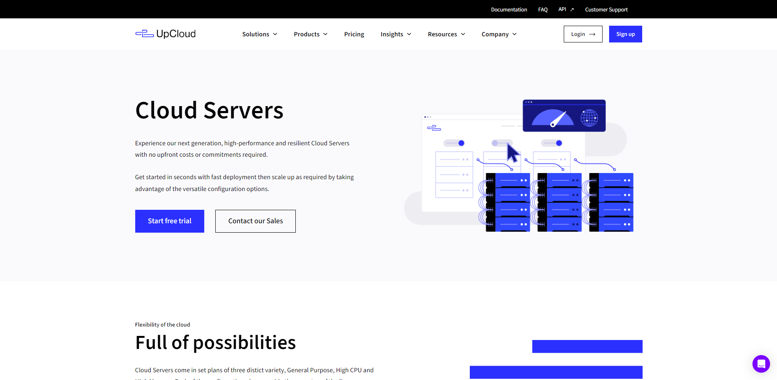The height and width of the screenshot is (380, 777).
Task: Click the 'Full of possibilities' heading
Action: tap(215, 342)
